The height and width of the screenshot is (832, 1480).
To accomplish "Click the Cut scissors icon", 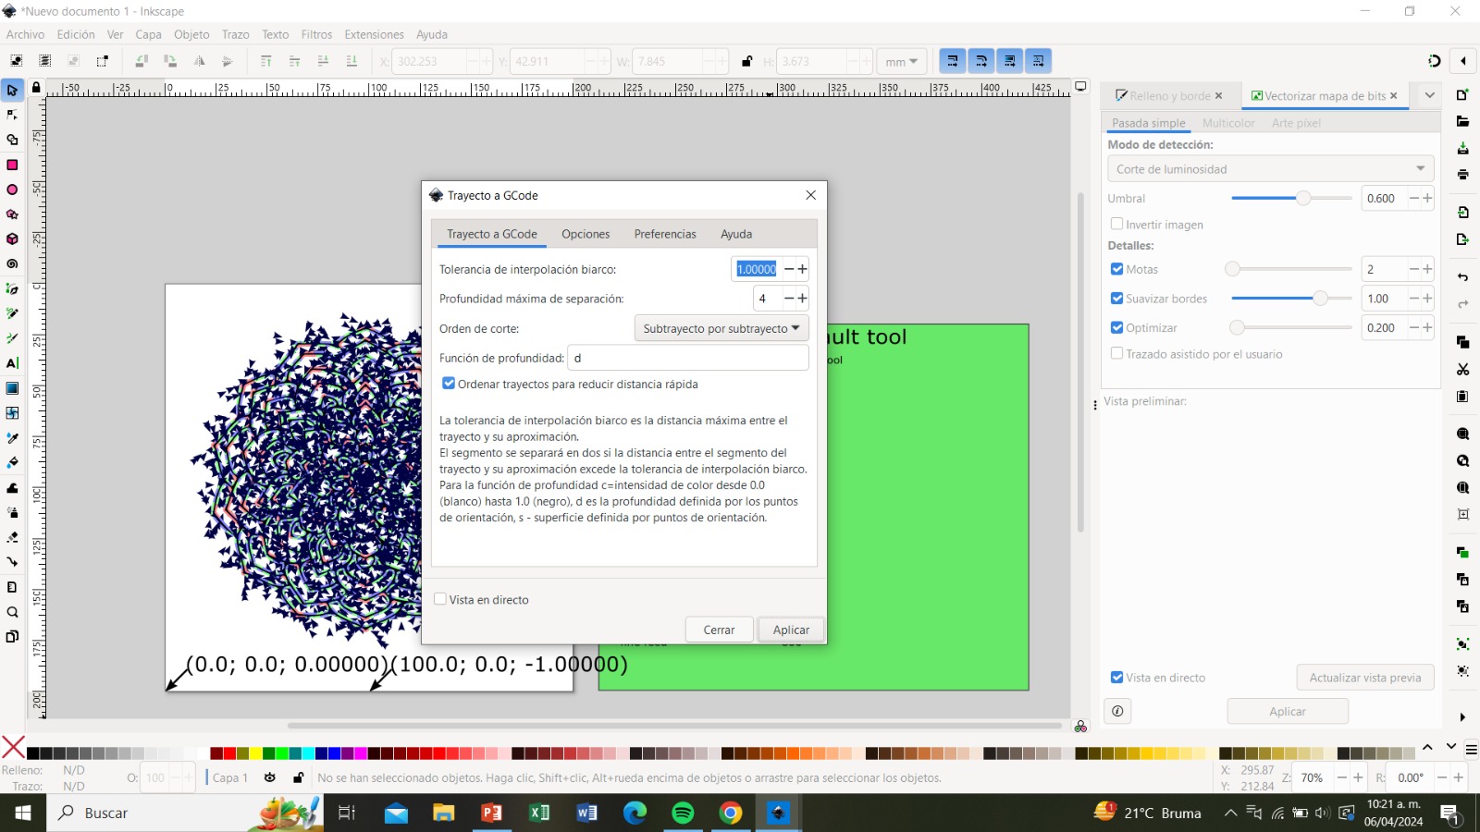I will [1462, 369].
